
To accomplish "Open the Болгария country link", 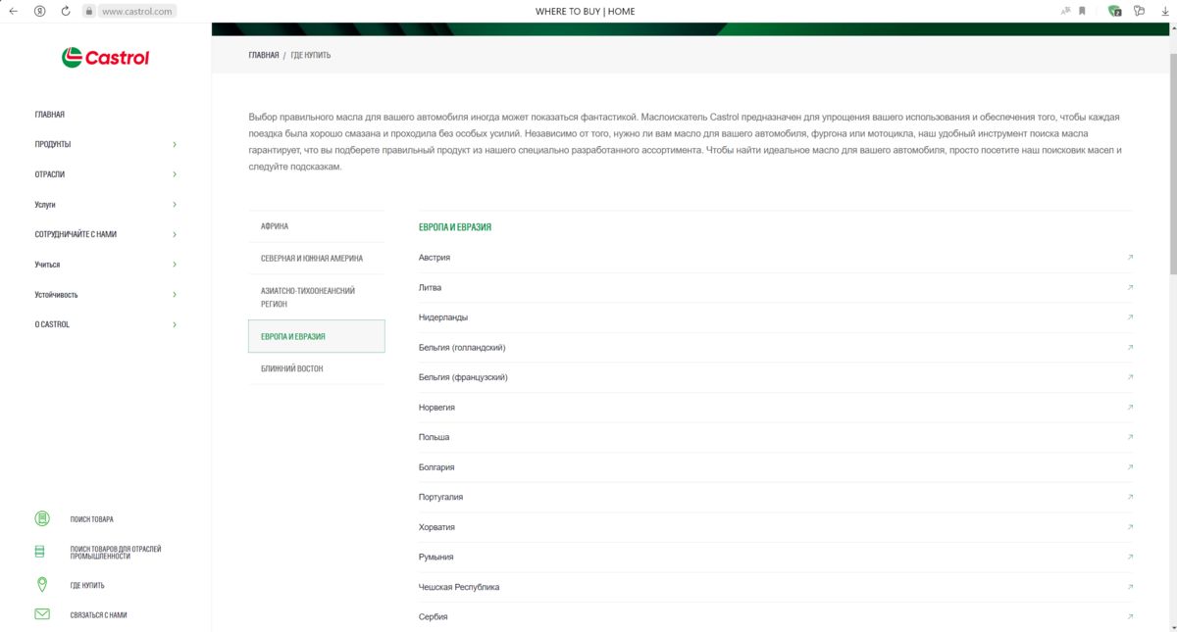I will (x=436, y=467).
